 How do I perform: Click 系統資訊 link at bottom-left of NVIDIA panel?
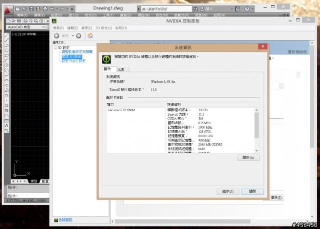(65, 220)
